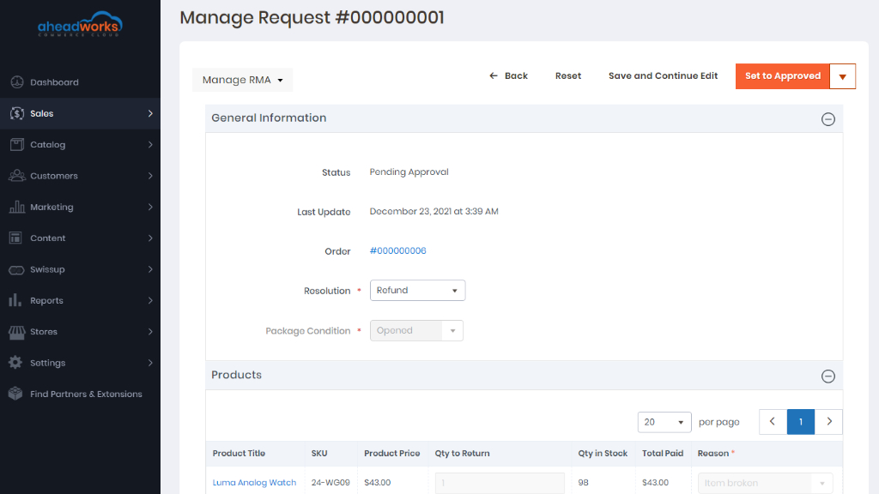Click Save and Continue Edit
Viewport: 879px width, 494px height.
click(x=664, y=75)
